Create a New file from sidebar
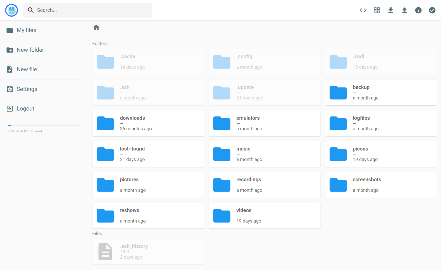This screenshot has width=441, height=270. 26,69
